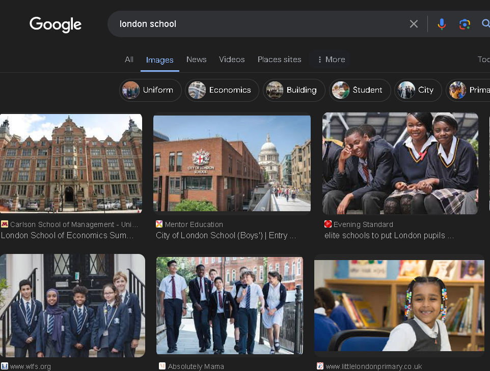Image resolution: width=490 pixels, height=371 pixels.
Task: Open Google Lens image search
Action: point(464,24)
